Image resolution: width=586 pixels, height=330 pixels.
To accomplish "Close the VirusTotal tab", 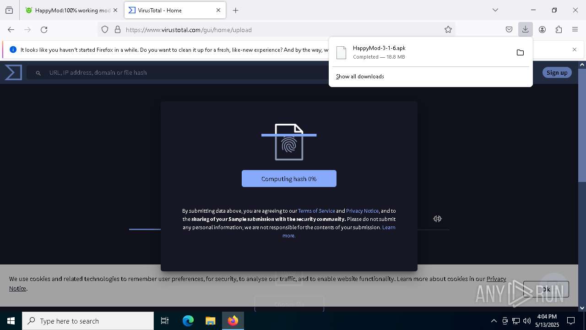I will coord(218,10).
